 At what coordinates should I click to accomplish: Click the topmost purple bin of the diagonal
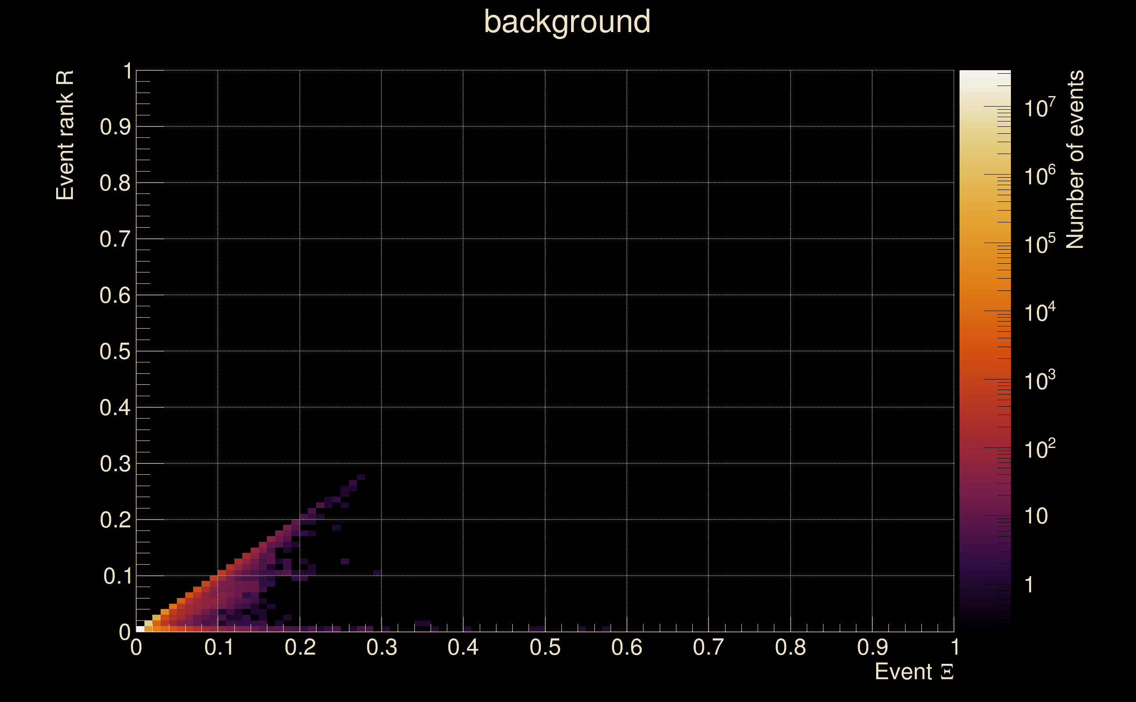click(361, 477)
